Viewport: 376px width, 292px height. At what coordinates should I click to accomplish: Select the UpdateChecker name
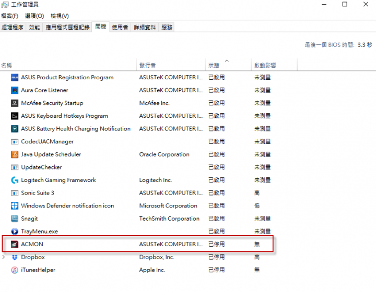(41, 167)
